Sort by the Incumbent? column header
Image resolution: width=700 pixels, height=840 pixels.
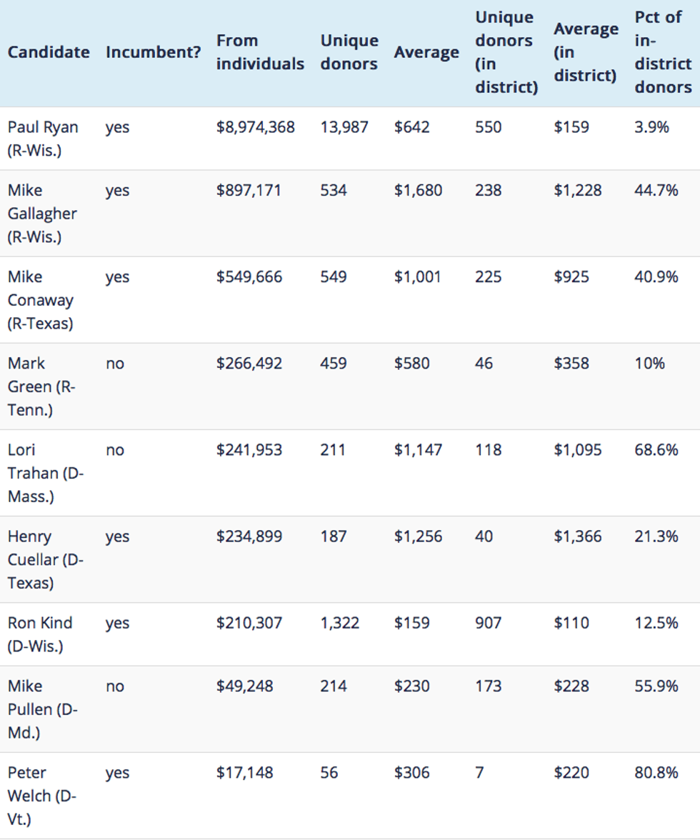tap(153, 52)
